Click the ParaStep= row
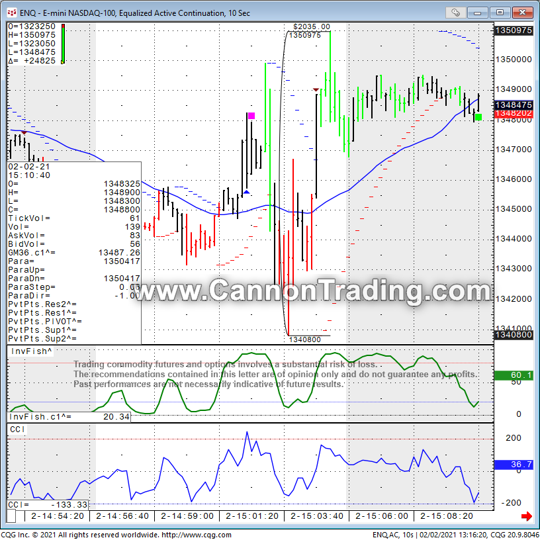Image resolution: width=540 pixels, height=540 pixels. 74,287
